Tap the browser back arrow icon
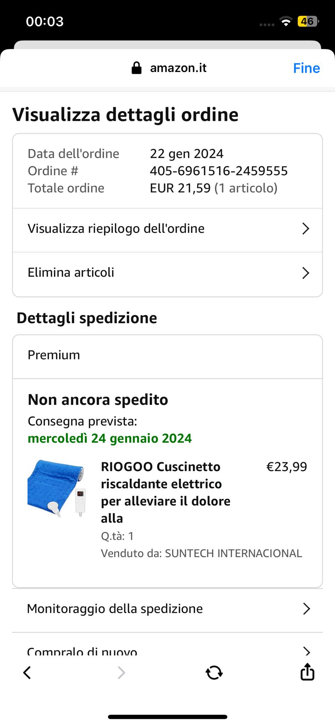 (27, 672)
